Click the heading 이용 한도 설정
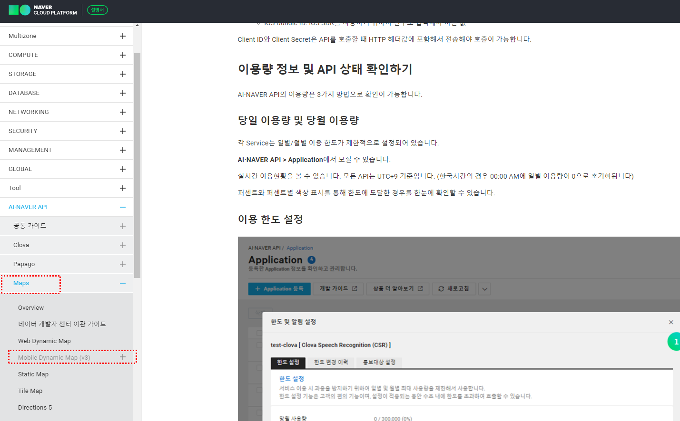 coord(270,220)
